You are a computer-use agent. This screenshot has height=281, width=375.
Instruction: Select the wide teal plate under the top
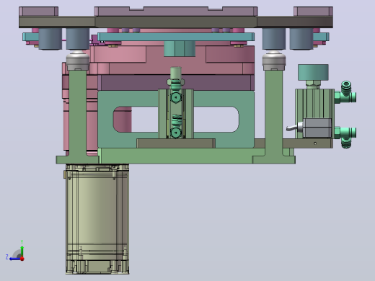pos(176,37)
